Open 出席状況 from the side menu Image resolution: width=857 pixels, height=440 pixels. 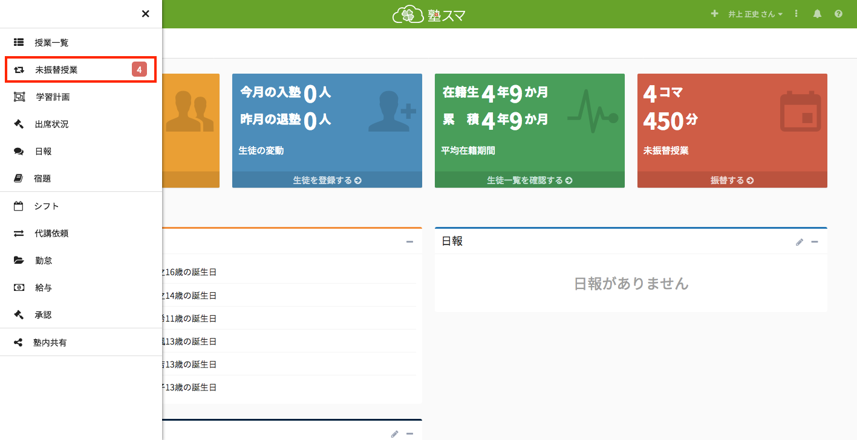pos(51,124)
